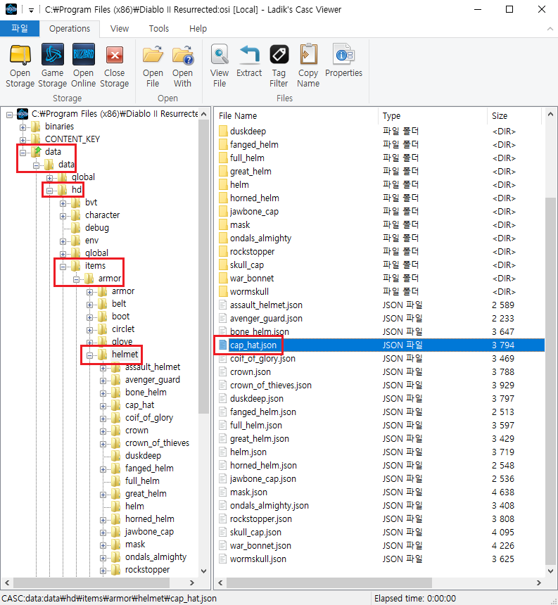Select the highlighted cap_hat.json file
Viewport: 558px width, 605px height.
pos(253,345)
